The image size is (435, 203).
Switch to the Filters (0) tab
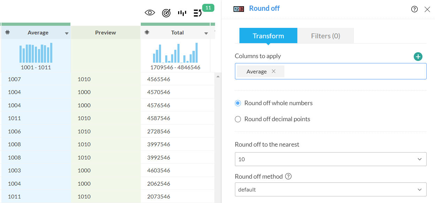point(325,36)
